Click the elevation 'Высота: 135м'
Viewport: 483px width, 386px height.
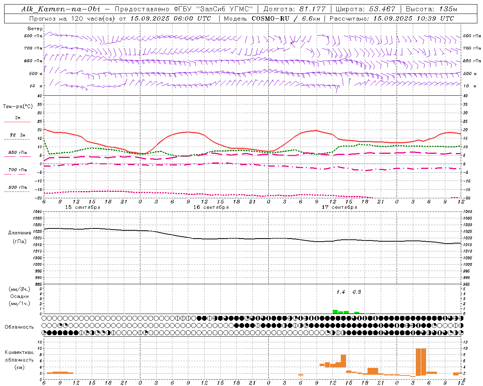coord(431,9)
